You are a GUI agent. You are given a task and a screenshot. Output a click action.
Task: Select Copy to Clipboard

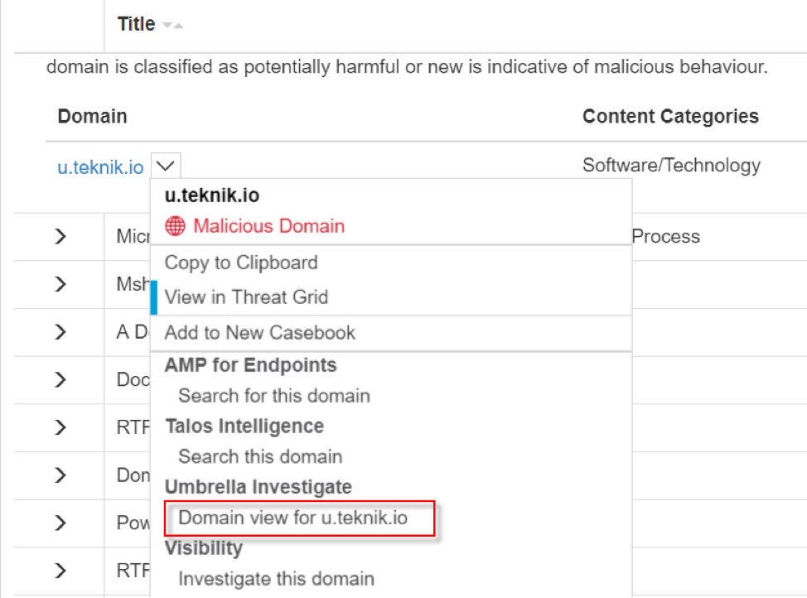pos(241,263)
